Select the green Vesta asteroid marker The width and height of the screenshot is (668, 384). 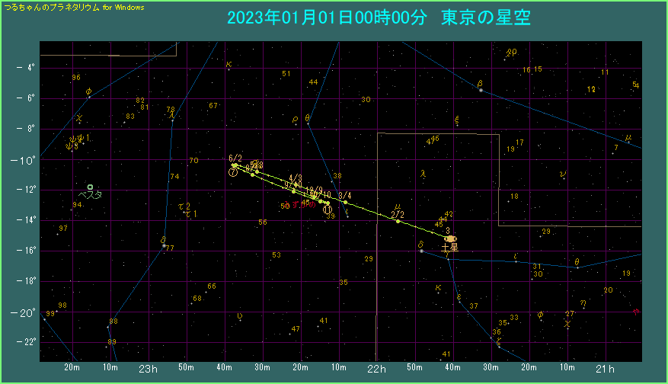90,187
